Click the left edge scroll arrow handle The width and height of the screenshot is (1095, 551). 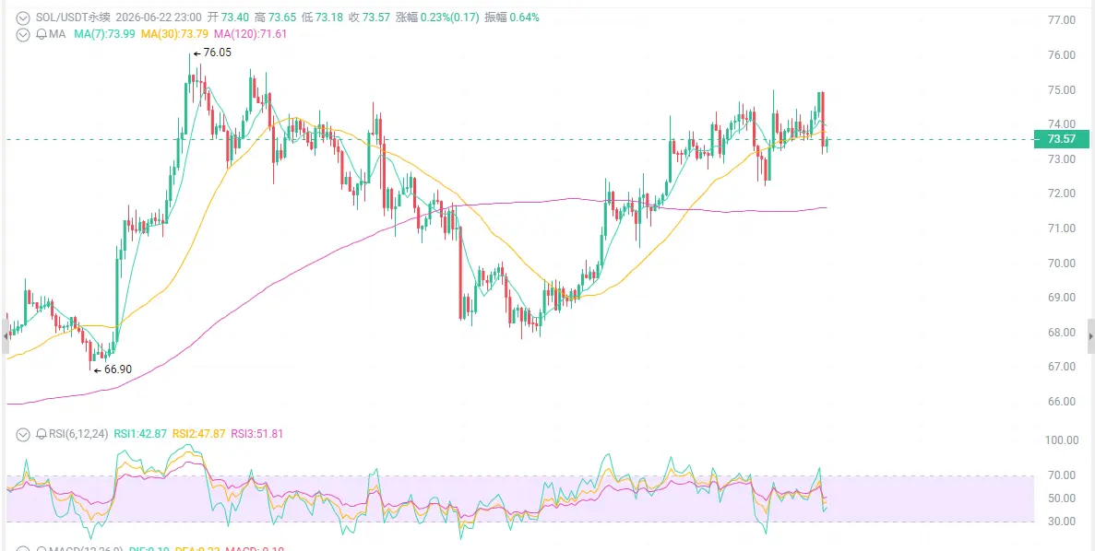(x=6, y=336)
